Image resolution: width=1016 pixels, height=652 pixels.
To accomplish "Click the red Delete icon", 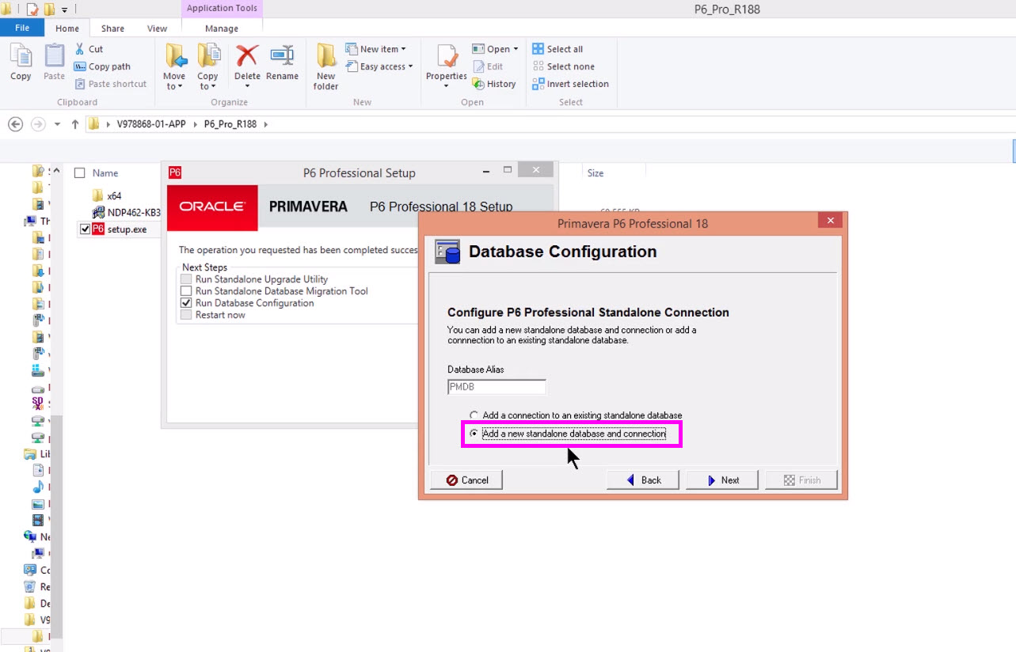I will click(x=247, y=56).
